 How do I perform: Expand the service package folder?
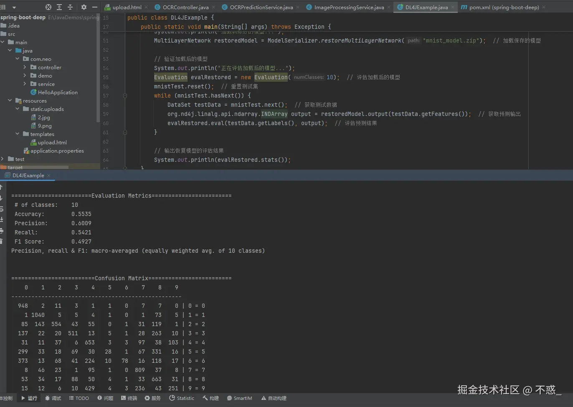click(25, 84)
